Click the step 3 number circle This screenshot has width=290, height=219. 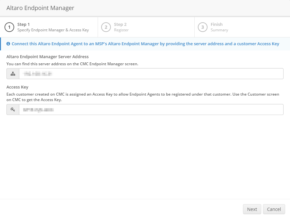tap(203, 27)
